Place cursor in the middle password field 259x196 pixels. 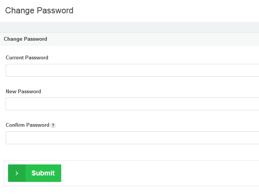132,104
